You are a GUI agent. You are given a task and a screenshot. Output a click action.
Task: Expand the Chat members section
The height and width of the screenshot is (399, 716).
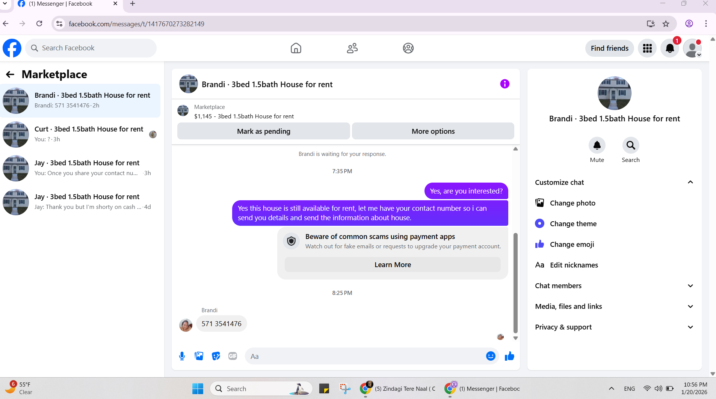[x=615, y=286]
